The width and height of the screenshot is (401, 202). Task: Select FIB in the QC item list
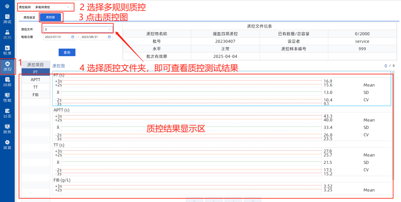pyautogui.click(x=36, y=95)
